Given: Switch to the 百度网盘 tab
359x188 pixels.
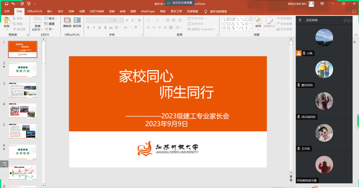Looking at the screenshot, I should [x=193, y=11].
